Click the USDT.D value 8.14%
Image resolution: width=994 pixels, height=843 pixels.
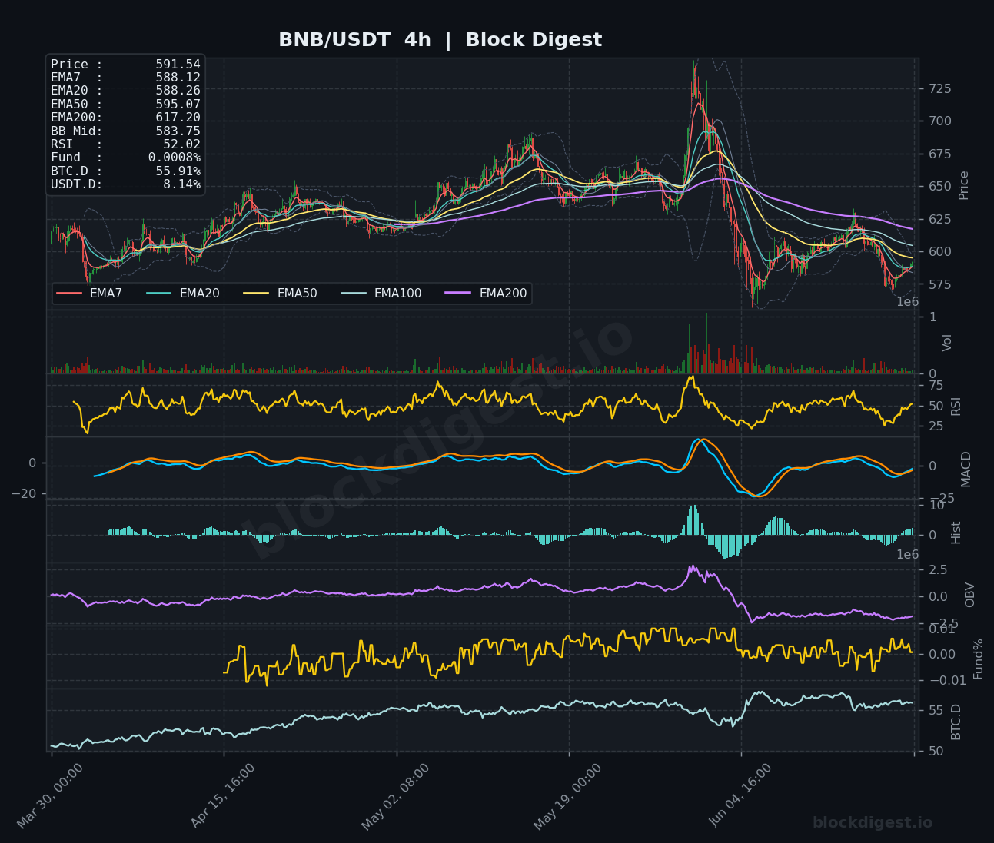[x=181, y=184]
